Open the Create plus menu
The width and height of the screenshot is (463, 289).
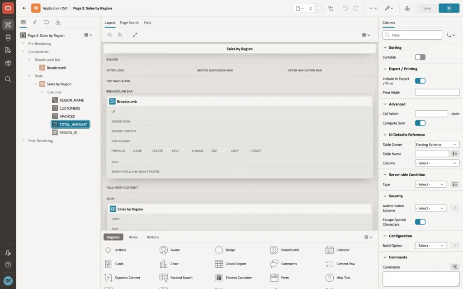point(373,8)
